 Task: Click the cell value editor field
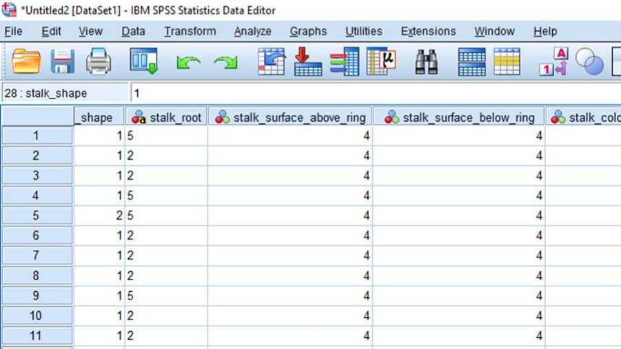pos(372,93)
